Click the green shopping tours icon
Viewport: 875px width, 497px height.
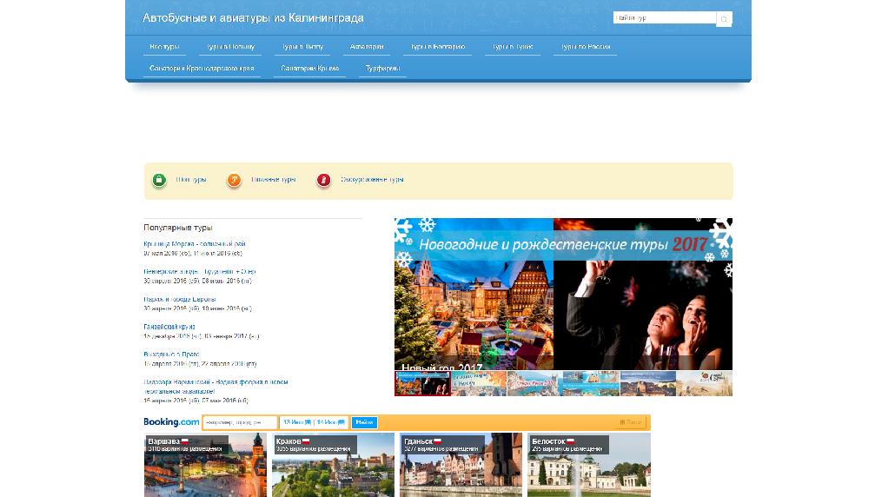click(159, 180)
